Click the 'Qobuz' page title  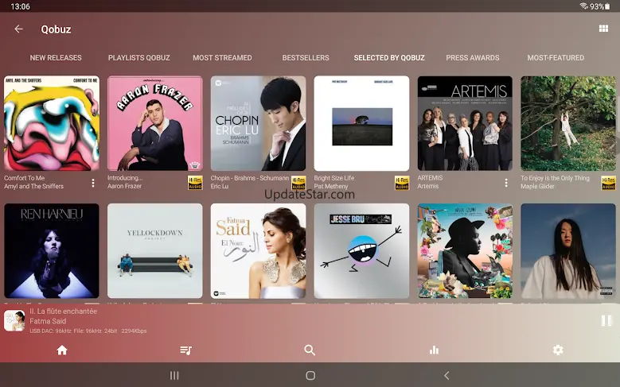tap(56, 29)
